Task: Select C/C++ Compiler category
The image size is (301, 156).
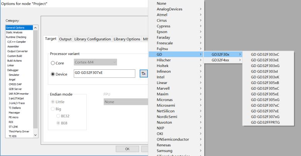Action: click(x=19, y=42)
